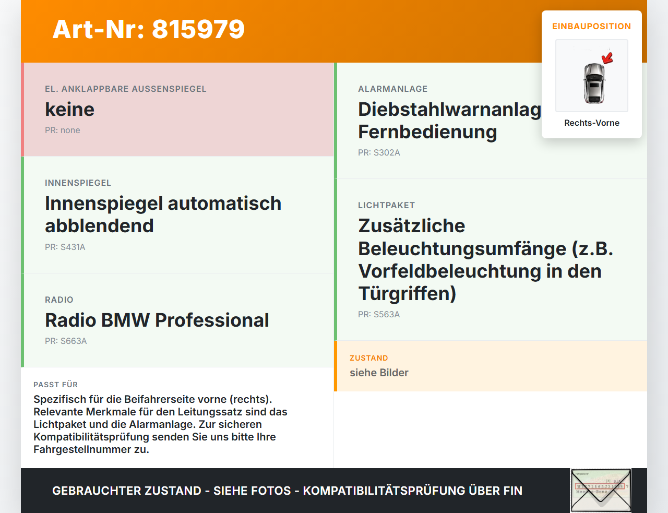This screenshot has width=668, height=513.
Task: Click the Art-Nr: 815979 heading
Action: point(149,29)
